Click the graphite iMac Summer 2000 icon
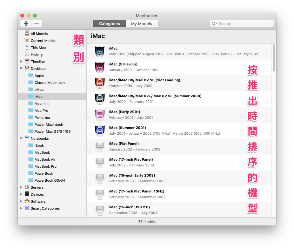The height and width of the screenshot is (249, 294). (100, 99)
